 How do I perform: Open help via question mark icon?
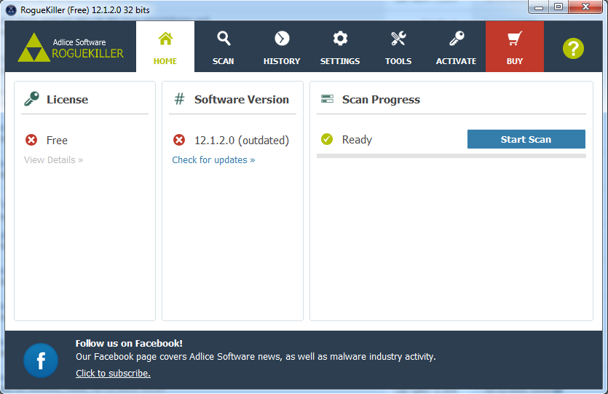573,48
